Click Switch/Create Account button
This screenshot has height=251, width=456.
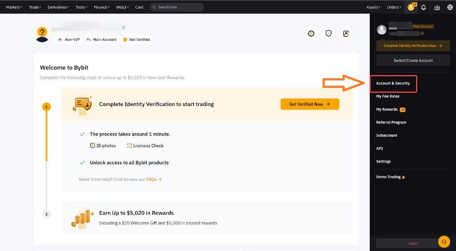413,60
